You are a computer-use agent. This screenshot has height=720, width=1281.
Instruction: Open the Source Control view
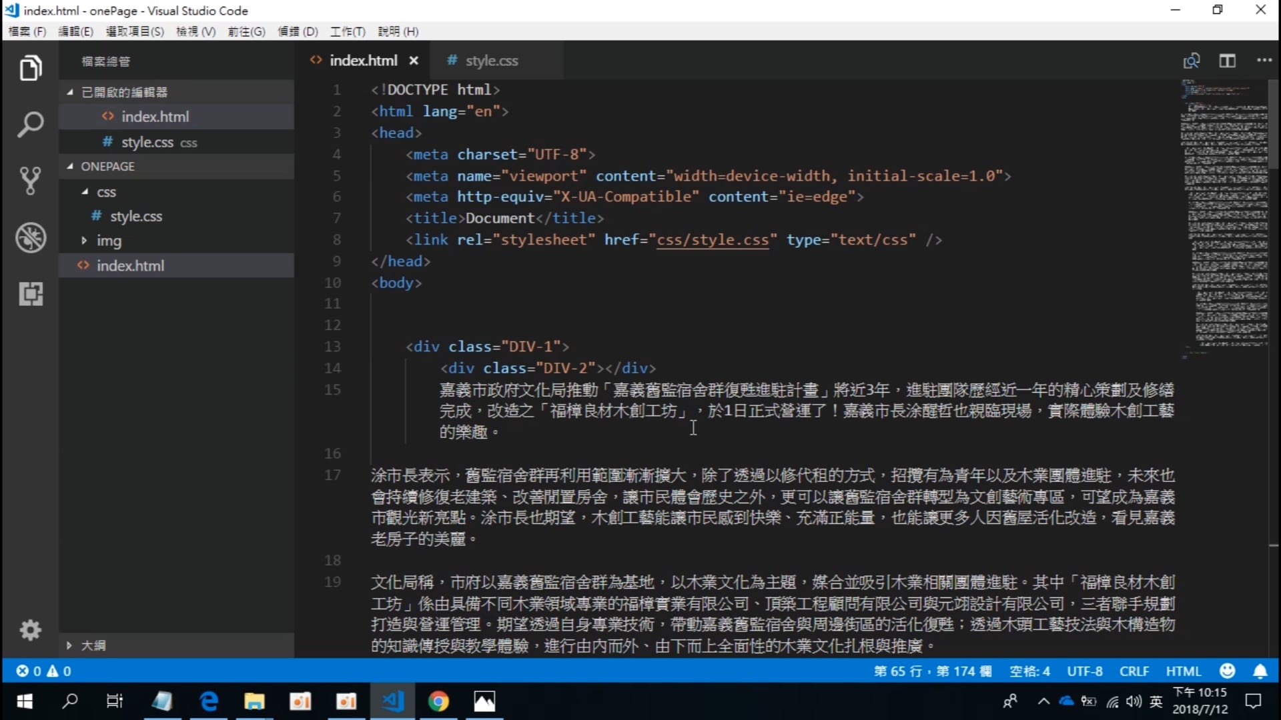(30, 181)
